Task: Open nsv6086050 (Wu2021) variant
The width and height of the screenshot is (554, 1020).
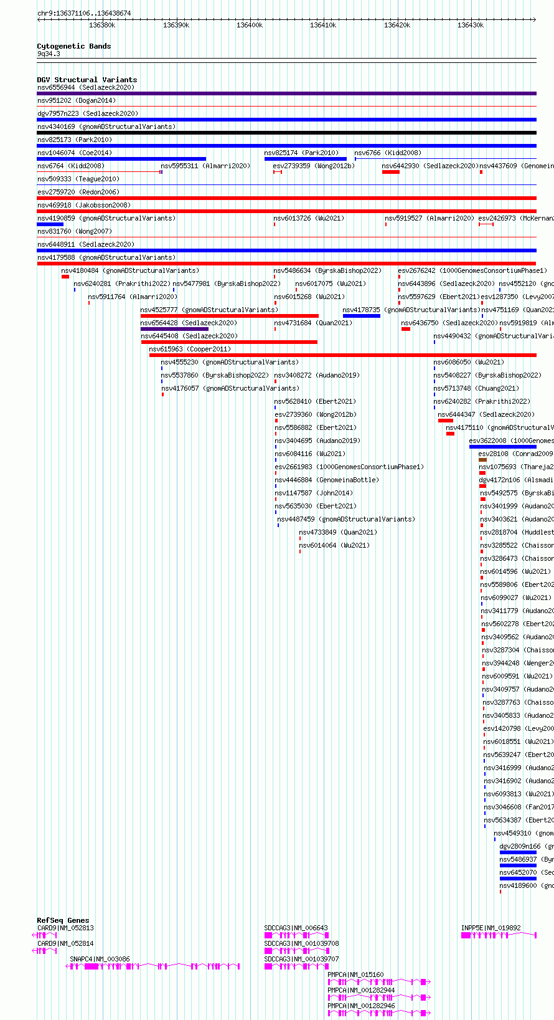Action: [x=469, y=362]
